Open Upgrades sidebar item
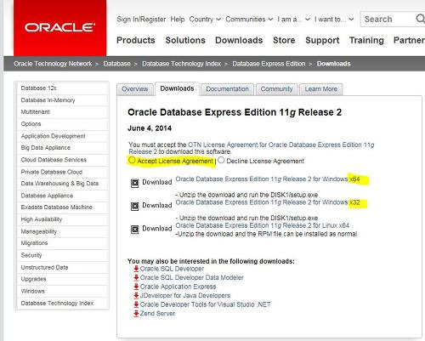 pyautogui.click(x=63, y=279)
